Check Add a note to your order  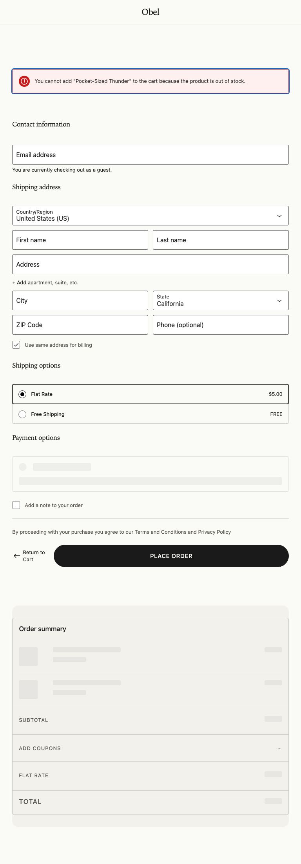(16, 505)
